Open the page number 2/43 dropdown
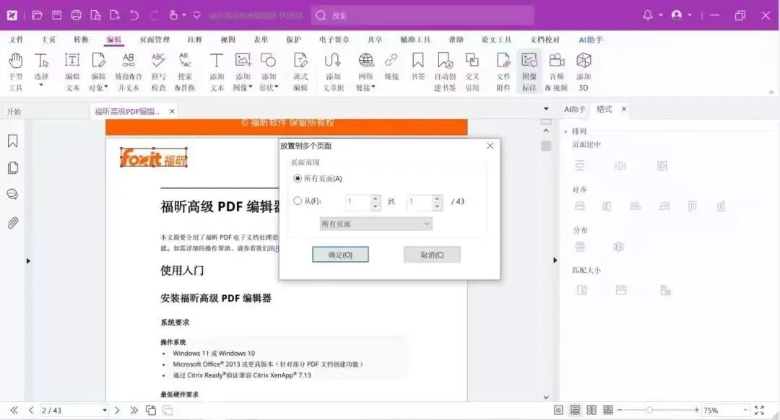 (105, 411)
